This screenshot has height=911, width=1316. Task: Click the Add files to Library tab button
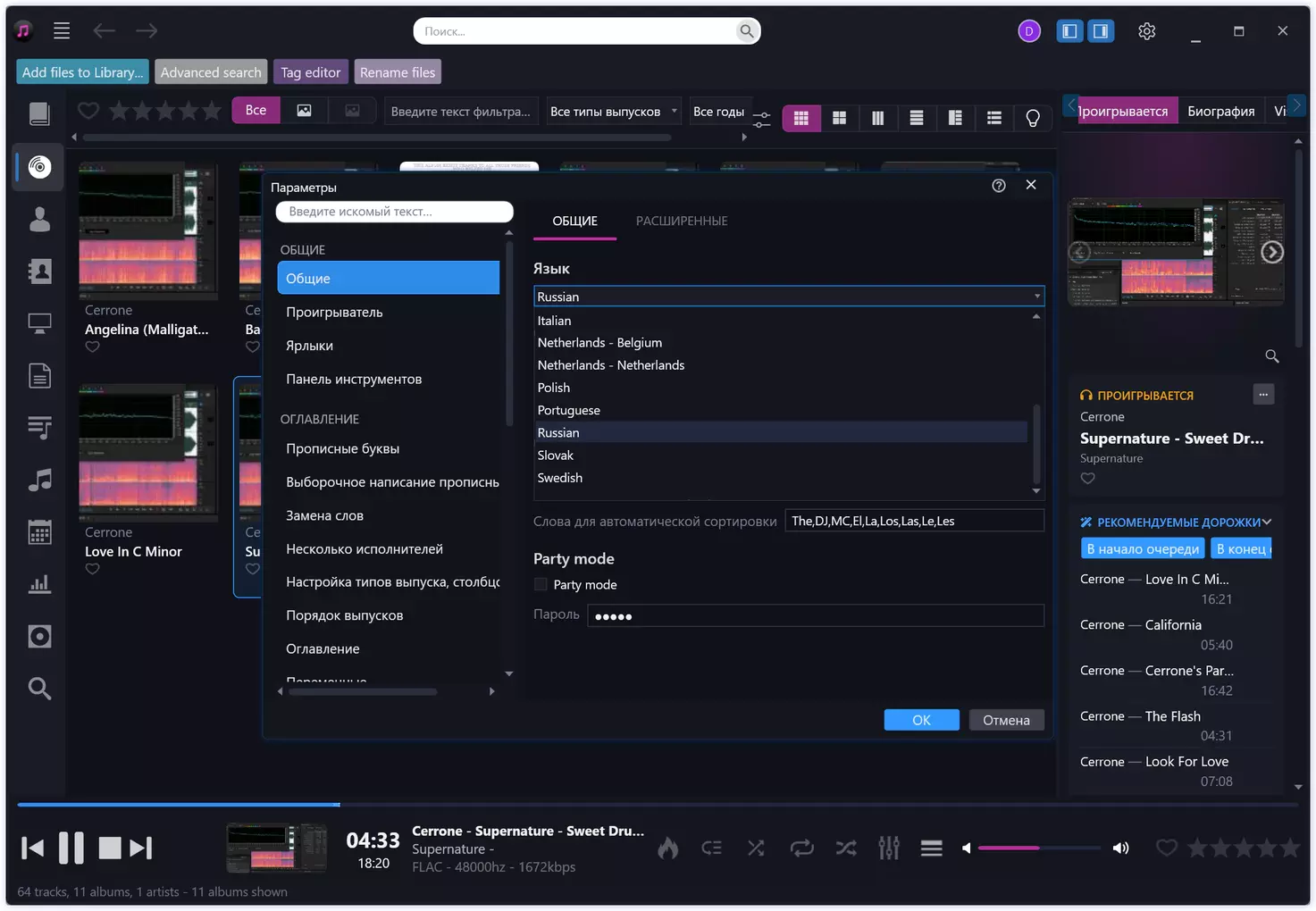click(x=83, y=72)
